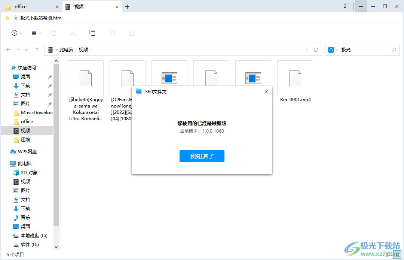This screenshot has width=404, height=260.
Task: Select 快速访问 in the sidebar
Action: (x=27, y=67)
